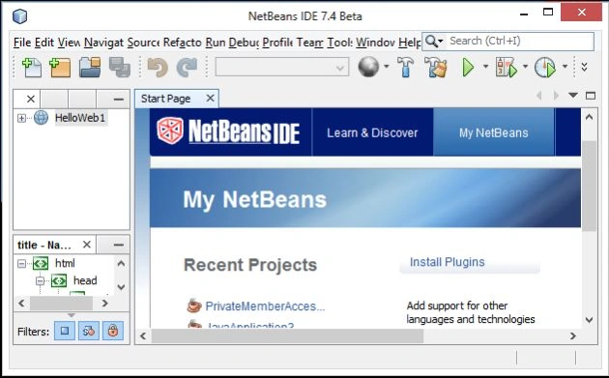Open the Help menu
Screen dimensions: 609x378
coord(409,43)
